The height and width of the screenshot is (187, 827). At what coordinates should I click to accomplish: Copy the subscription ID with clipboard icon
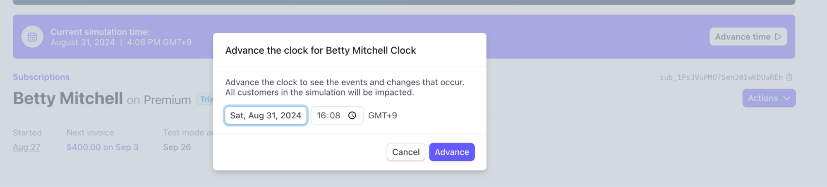click(x=789, y=77)
